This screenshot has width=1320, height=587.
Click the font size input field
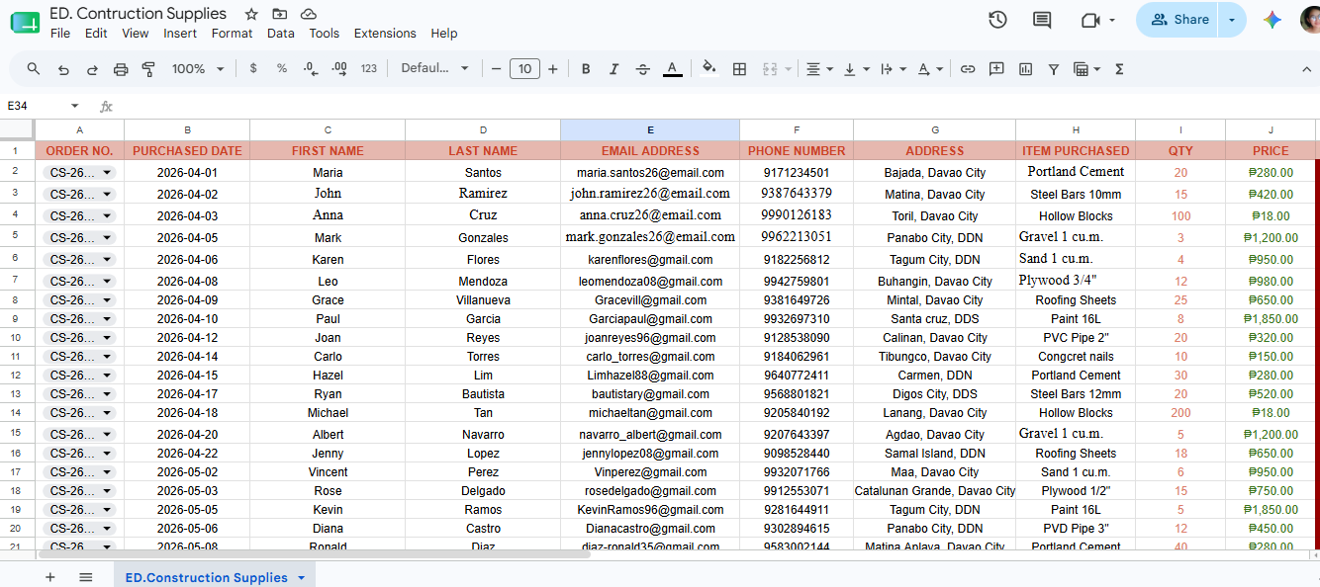(x=523, y=69)
